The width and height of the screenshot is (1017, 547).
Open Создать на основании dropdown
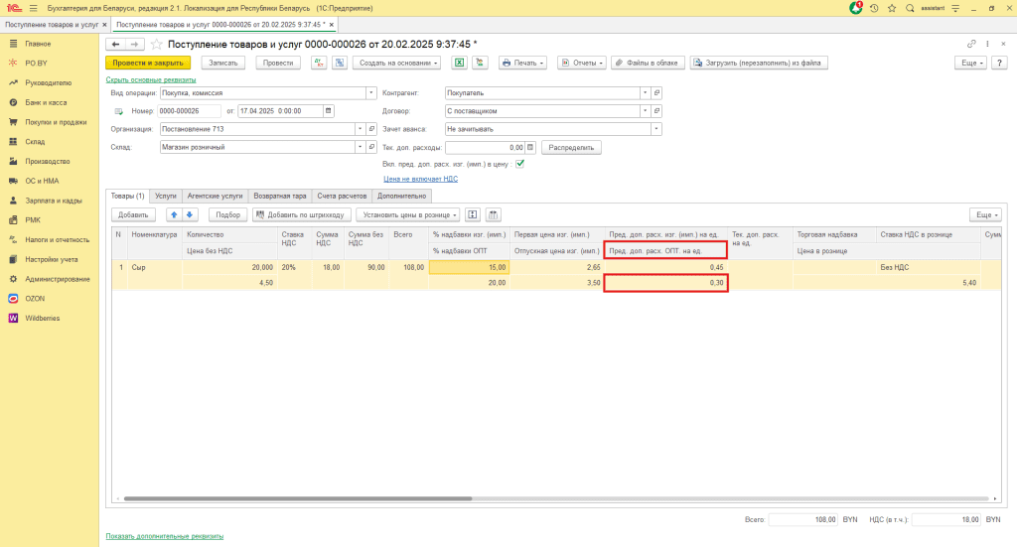point(397,63)
